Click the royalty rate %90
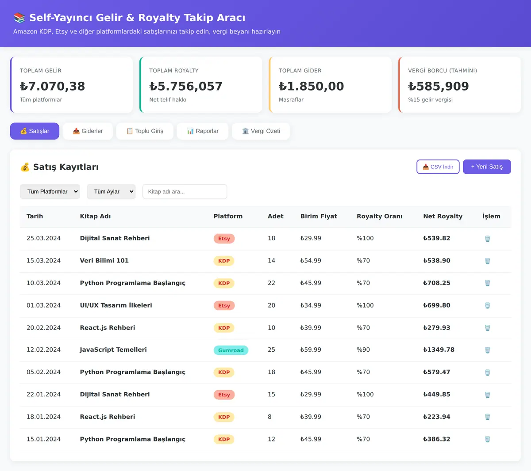531x471 pixels. [363, 349]
